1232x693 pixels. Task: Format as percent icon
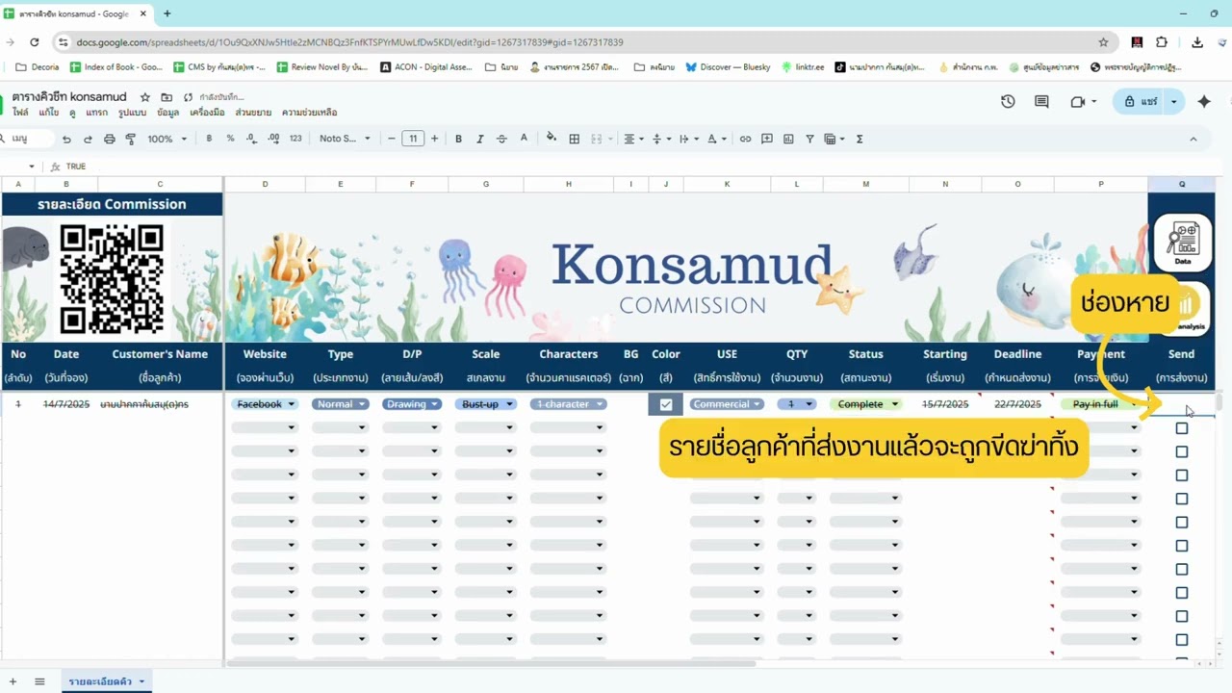click(x=230, y=139)
